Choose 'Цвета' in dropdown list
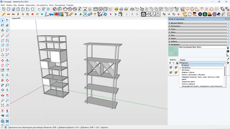Screen dimensions: 230x129 coord(184,79)
